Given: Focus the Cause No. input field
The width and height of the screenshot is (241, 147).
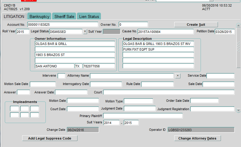Looking at the screenshot, I should [x=166, y=32].
